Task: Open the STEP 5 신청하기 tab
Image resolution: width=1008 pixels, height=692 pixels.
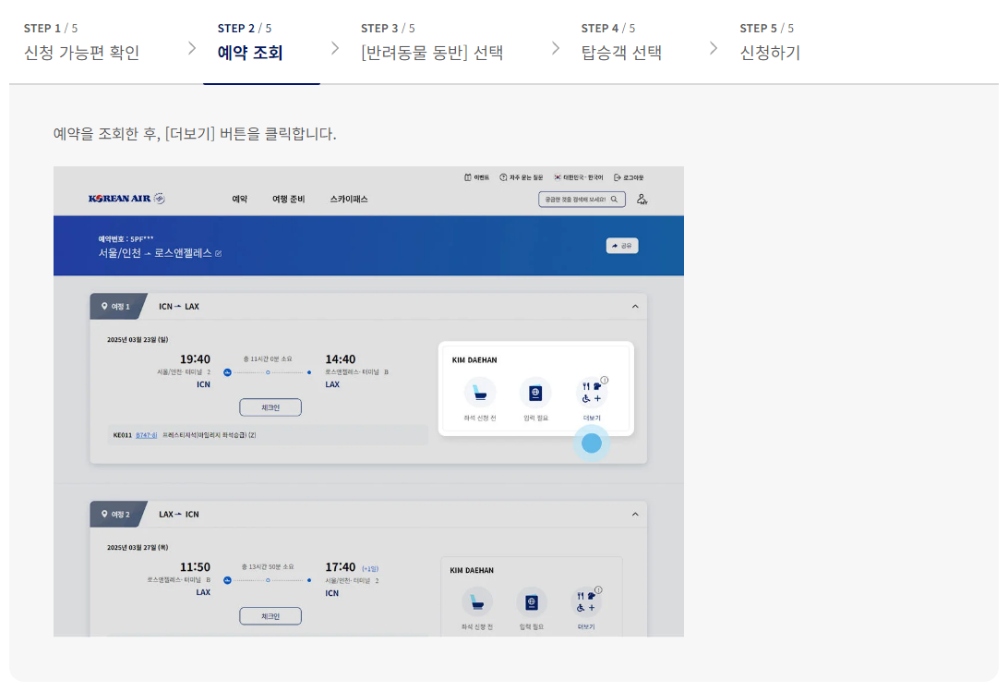Action: [x=770, y=42]
